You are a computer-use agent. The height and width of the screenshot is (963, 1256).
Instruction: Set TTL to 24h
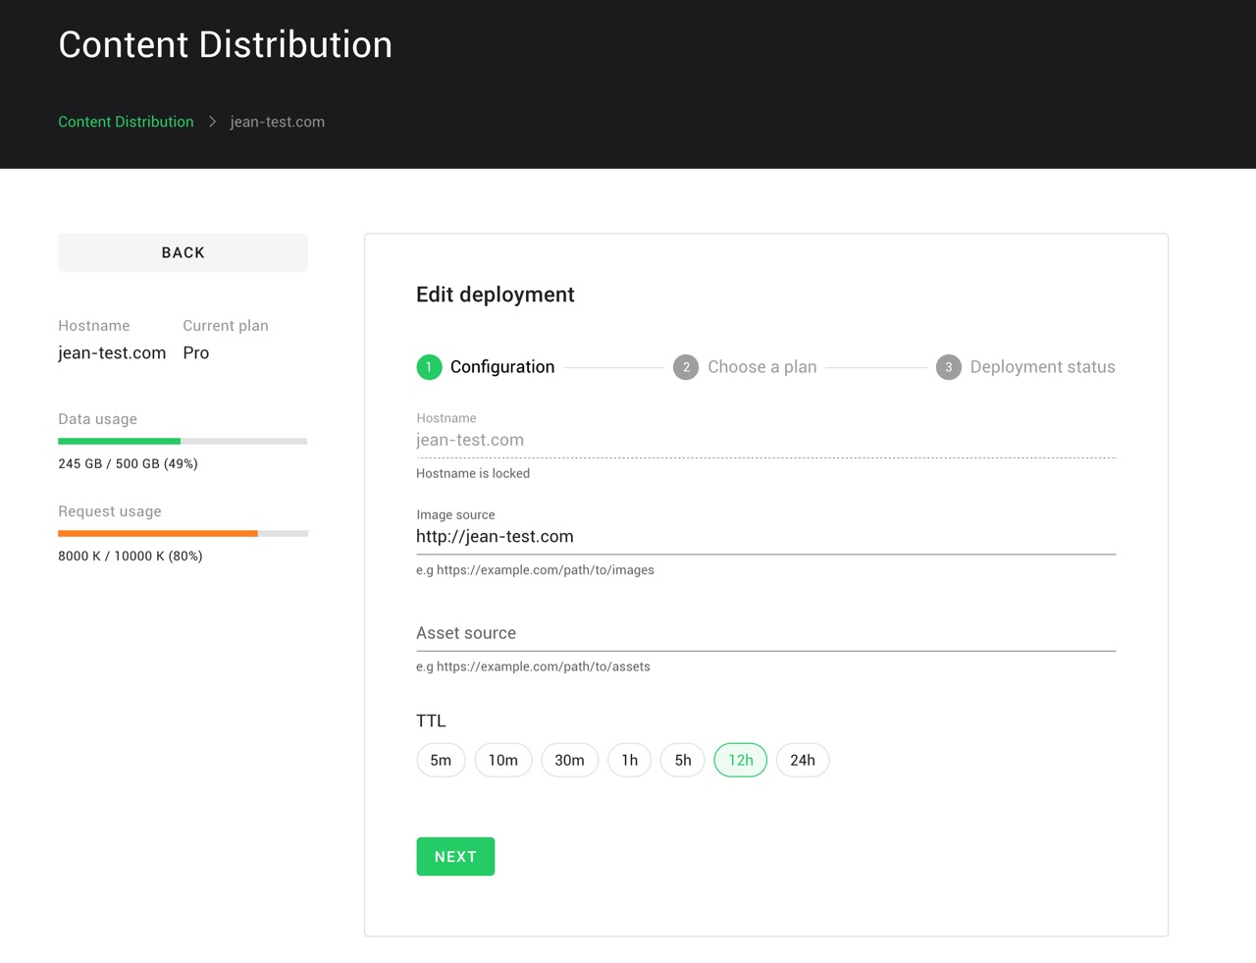pyautogui.click(x=803, y=761)
